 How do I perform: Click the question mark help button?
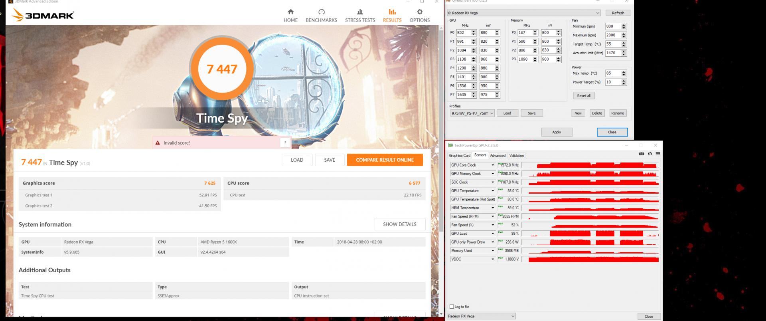[285, 143]
